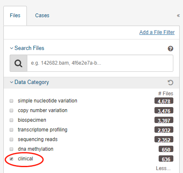This screenshot has height=173, width=183.
Task: Click the 636 clinical files badge
Action: [166, 159]
